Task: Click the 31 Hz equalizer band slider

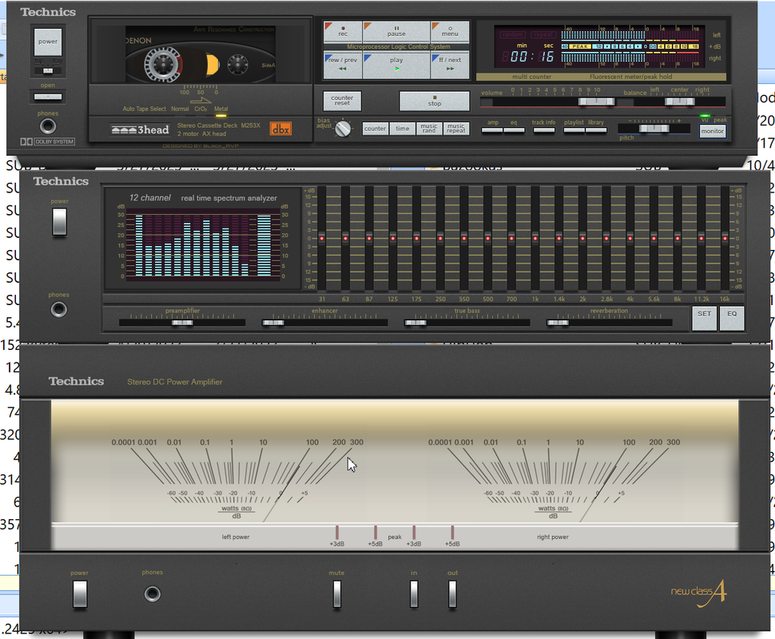Action: pos(322,239)
